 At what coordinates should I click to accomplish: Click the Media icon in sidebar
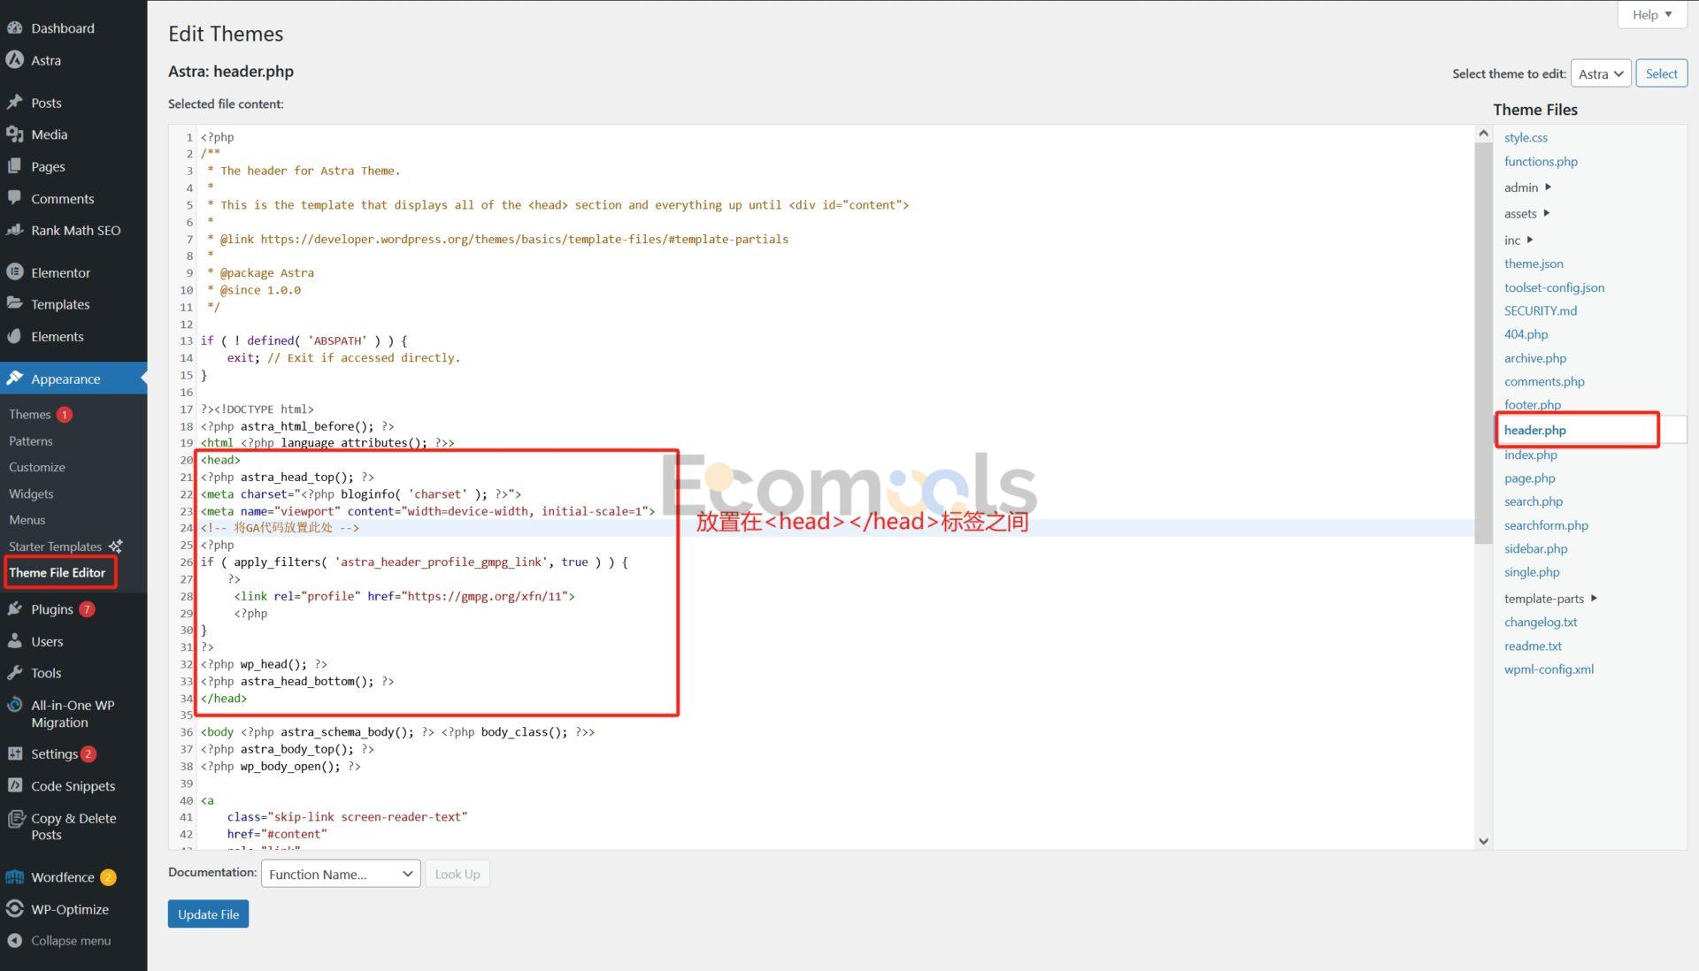coord(14,134)
